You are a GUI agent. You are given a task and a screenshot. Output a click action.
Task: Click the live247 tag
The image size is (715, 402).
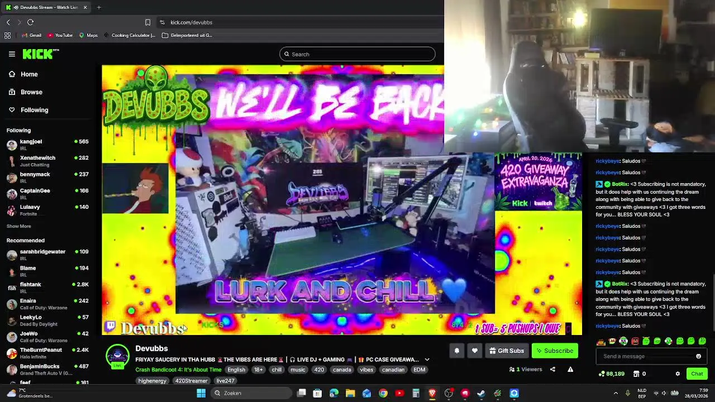point(225,381)
